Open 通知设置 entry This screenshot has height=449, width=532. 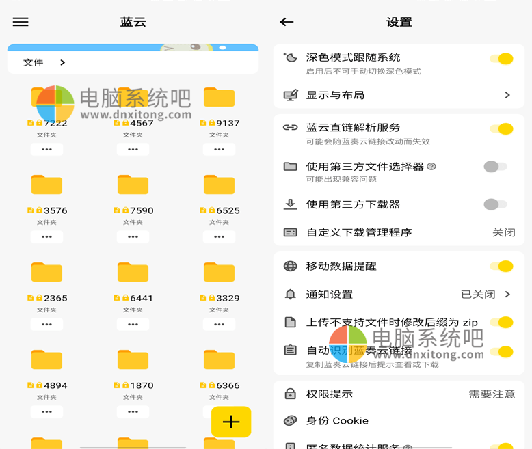click(399, 295)
